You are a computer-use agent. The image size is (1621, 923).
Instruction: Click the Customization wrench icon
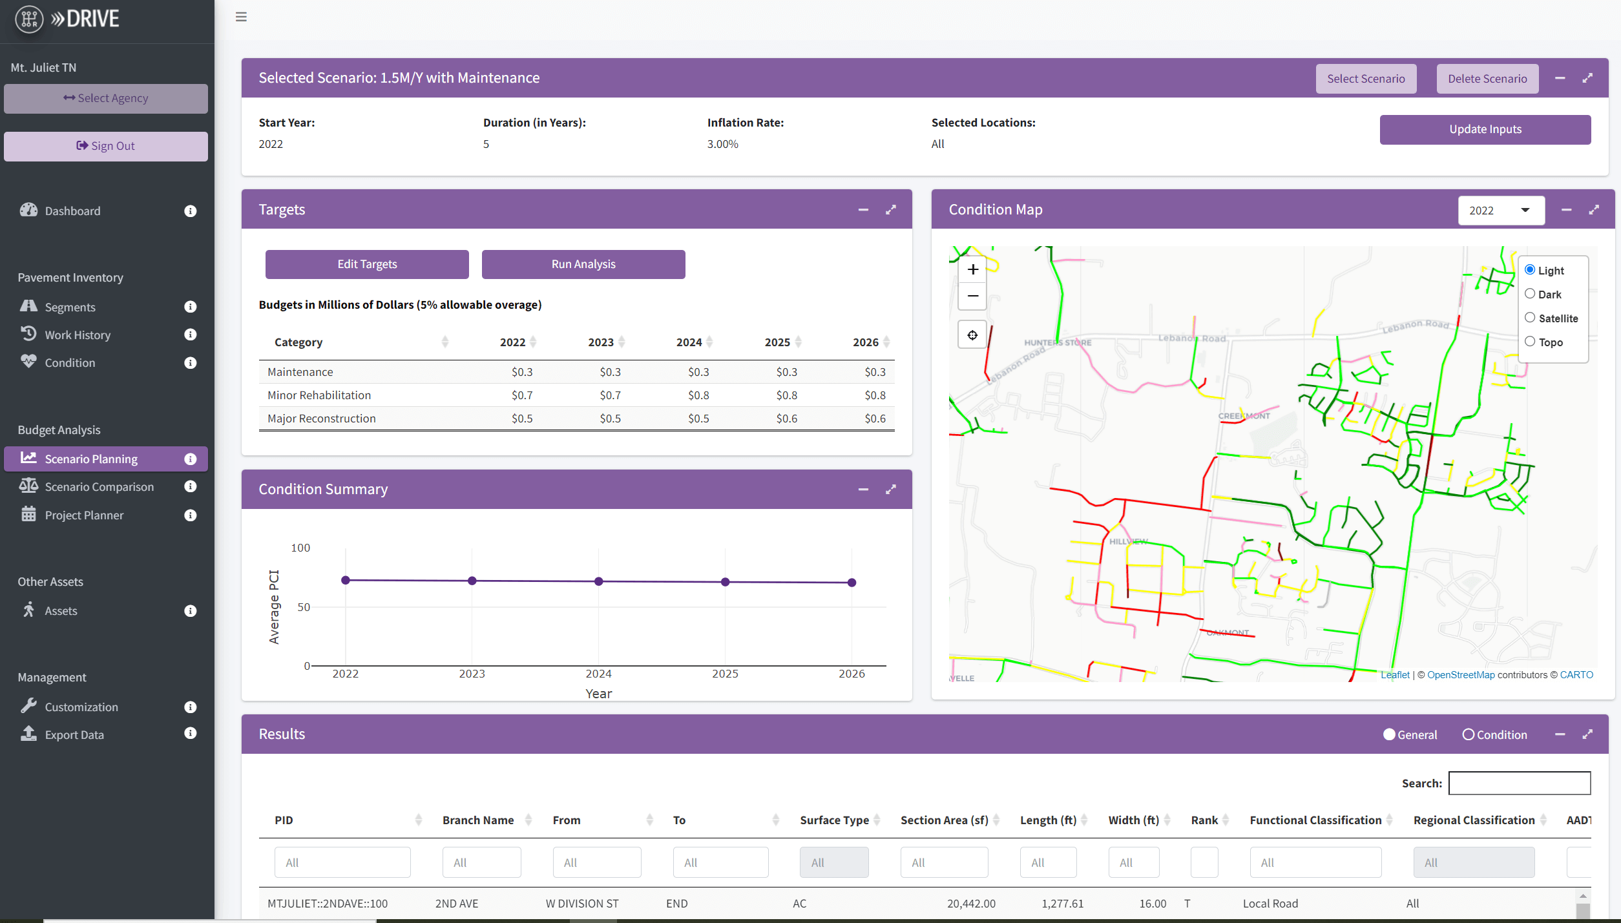click(28, 706)
